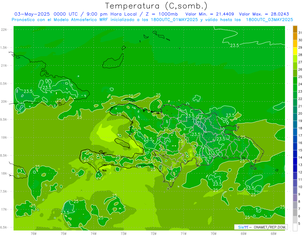This screenshot has width=307, height=237.
Task: Click the colorbar label '5'
Action: click(299, 224)
